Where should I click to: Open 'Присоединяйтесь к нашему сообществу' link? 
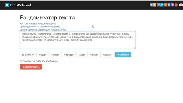click(x=40, y=27)
